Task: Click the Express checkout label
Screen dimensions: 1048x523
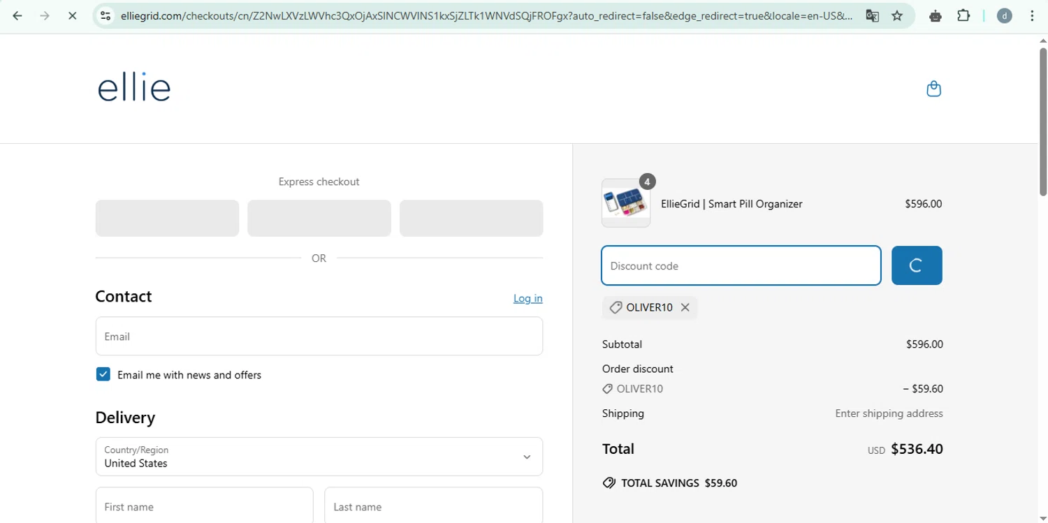Action: pyautogui.click(x=319, y=182)
